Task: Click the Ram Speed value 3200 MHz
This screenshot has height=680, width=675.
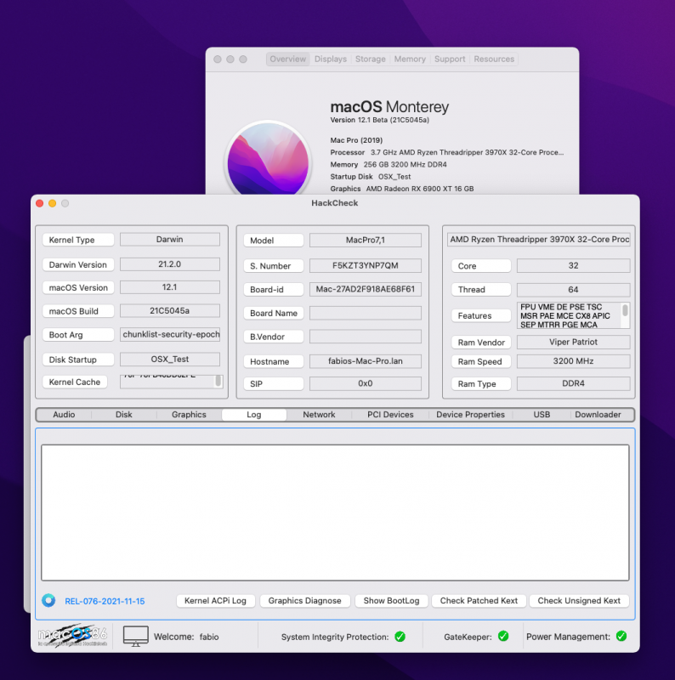Action: coord(574,360)
